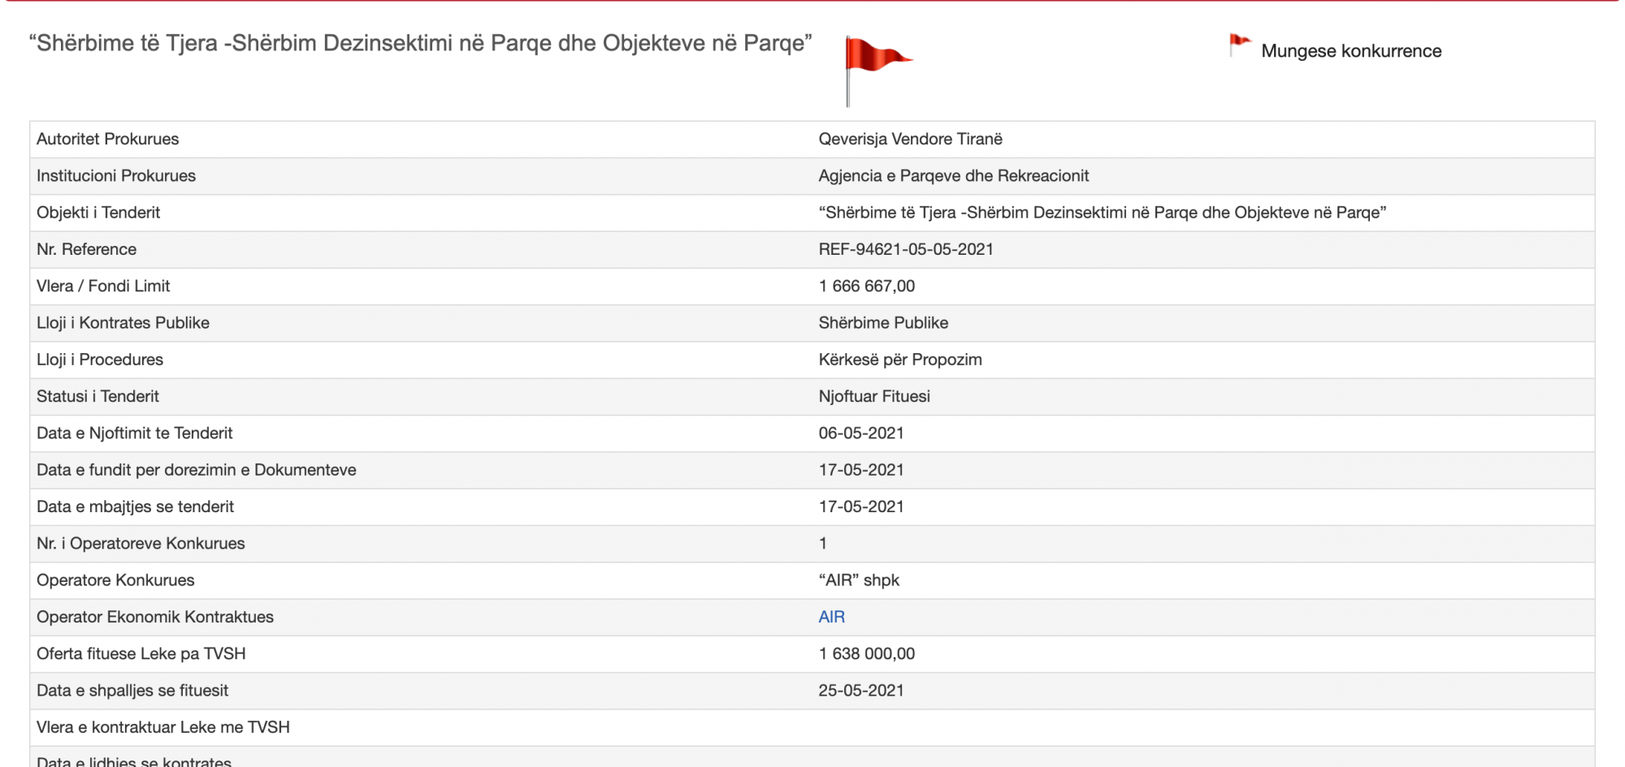The height and width of the screenshot is (767, 1625).
Task: Click the Operatore Konkurues label
Action: (115, 580)
